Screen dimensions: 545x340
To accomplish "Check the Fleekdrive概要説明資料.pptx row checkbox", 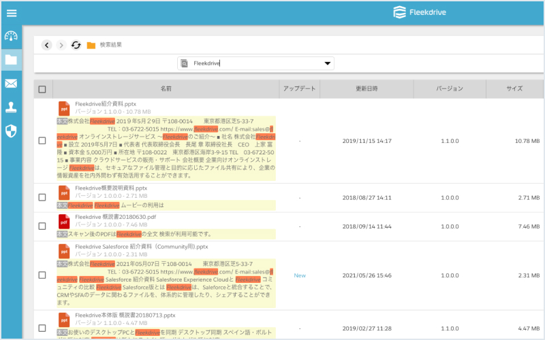I will pyautogui.click(x=42, y=197).
